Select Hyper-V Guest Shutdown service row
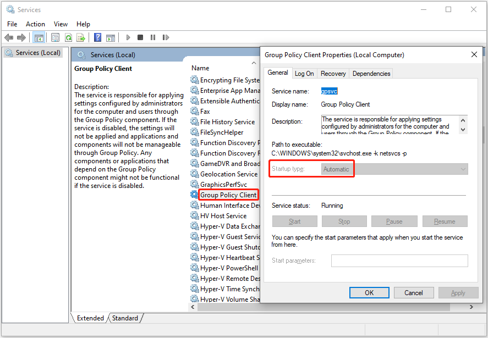This screenshot has height=338, width=488. pos(225,247)
